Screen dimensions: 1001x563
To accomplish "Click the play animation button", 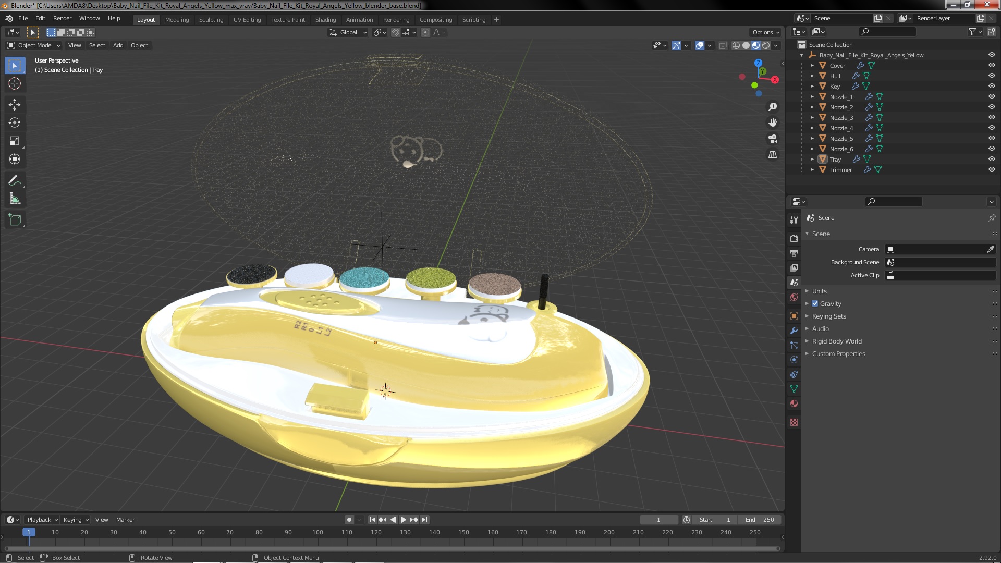I will click(404, 520).
